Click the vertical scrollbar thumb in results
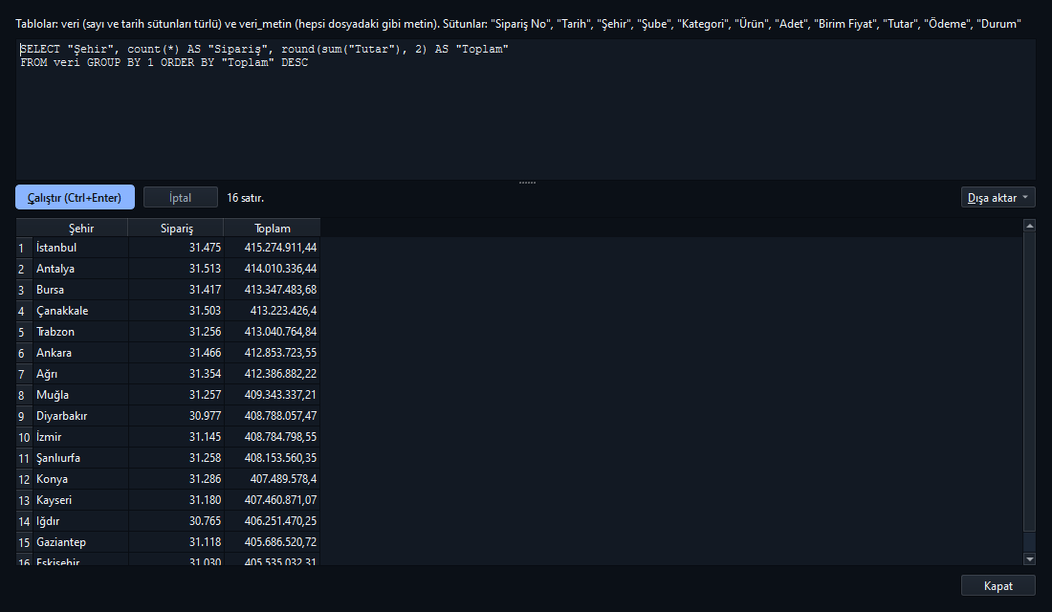 pyautogui.click(x=1030, y=382)
